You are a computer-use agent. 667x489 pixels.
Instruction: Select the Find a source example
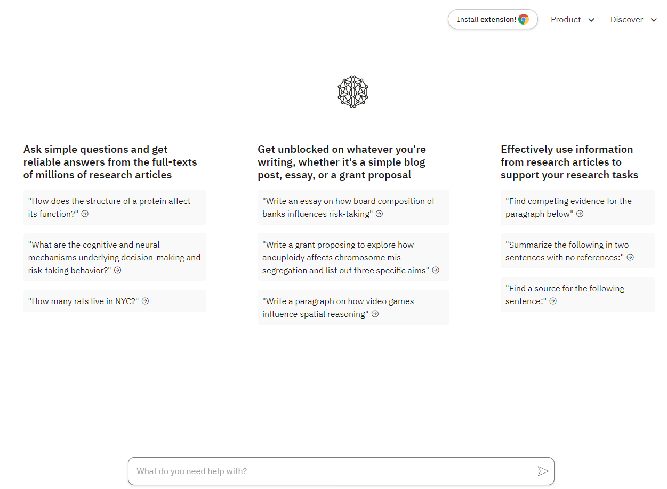(577, 295)
